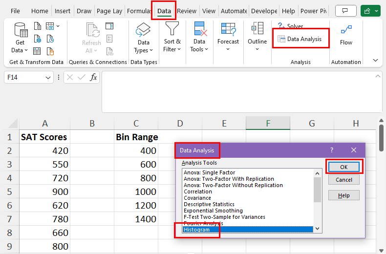Click the formula bar Enter checkmark
386x254 pixels.
coord(81,78)
